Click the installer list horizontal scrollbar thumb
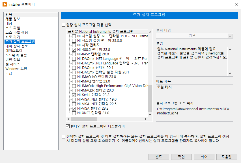The height and width of the screenshot is (163, 241). click(x=84, y=119)
